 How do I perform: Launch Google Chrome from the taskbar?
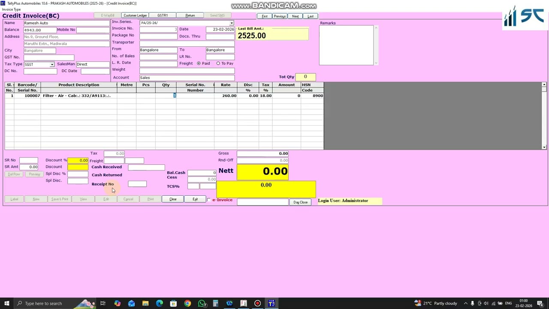click(187, 303)
